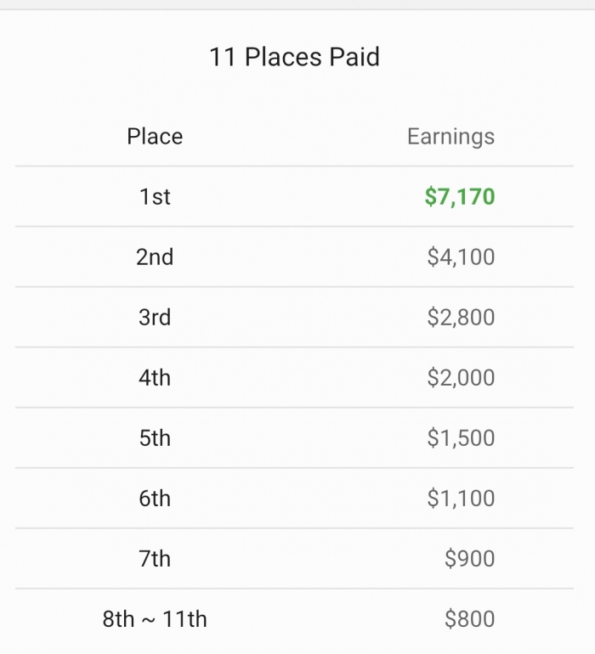Click the $1,100 earnings value
This screenshot has height=654, width=595.
click(x=461, y=499)
